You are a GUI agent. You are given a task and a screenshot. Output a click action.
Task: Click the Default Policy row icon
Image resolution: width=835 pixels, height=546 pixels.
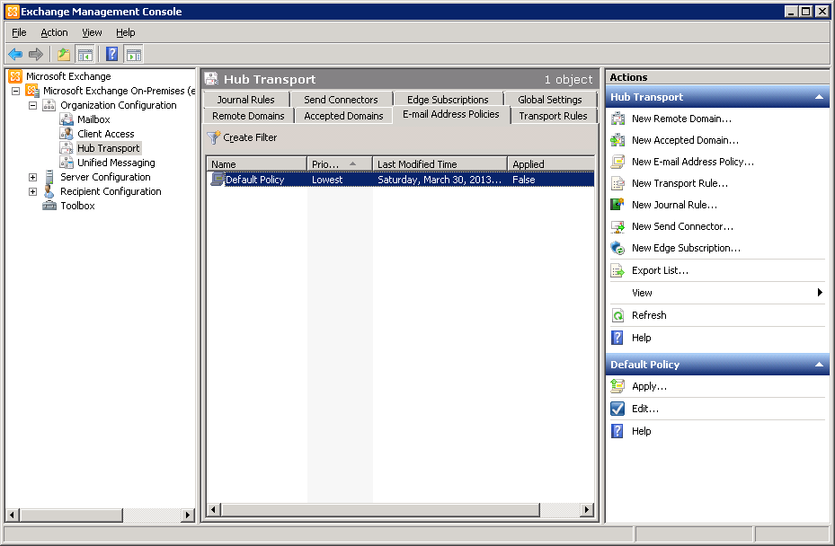pyautogui.click(x=217, y=180)
